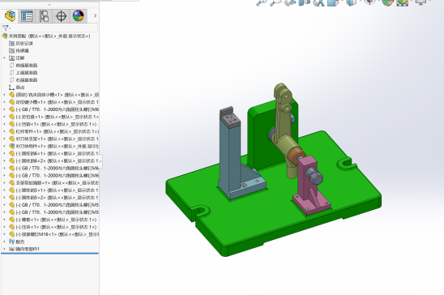This screenshot has width=444, height=295.
Task: Click the Hide/Show Items icon
Action: click(369, 2)
